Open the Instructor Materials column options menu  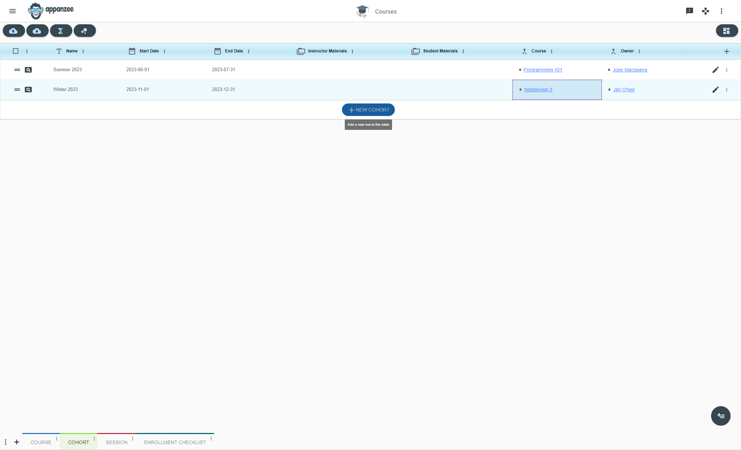[x=352, y=51]
